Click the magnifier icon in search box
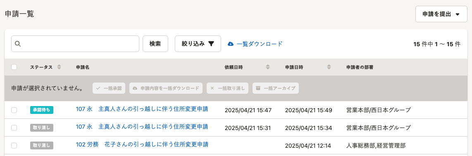Screen dimensions: 472x156 click(17, 44)
